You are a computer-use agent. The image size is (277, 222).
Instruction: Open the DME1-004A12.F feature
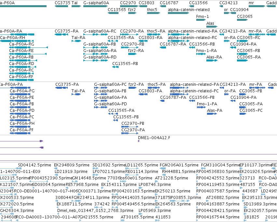coord(139,141)
